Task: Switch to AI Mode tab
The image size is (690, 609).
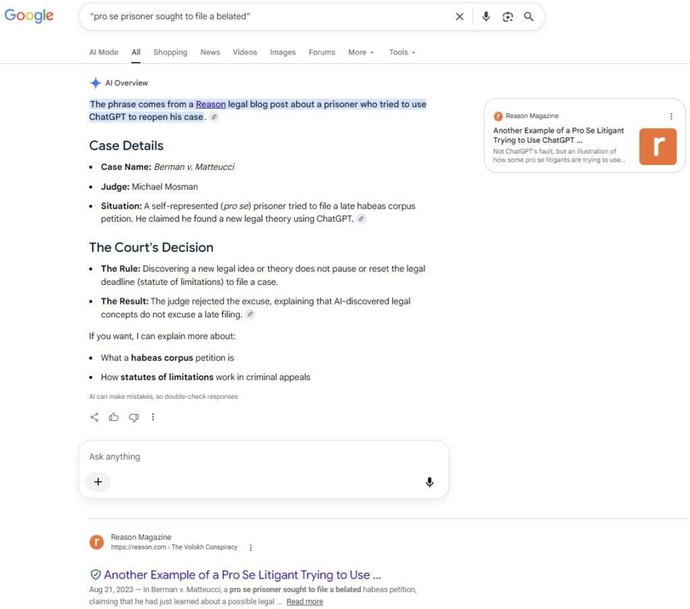Action: coord(104,52)
